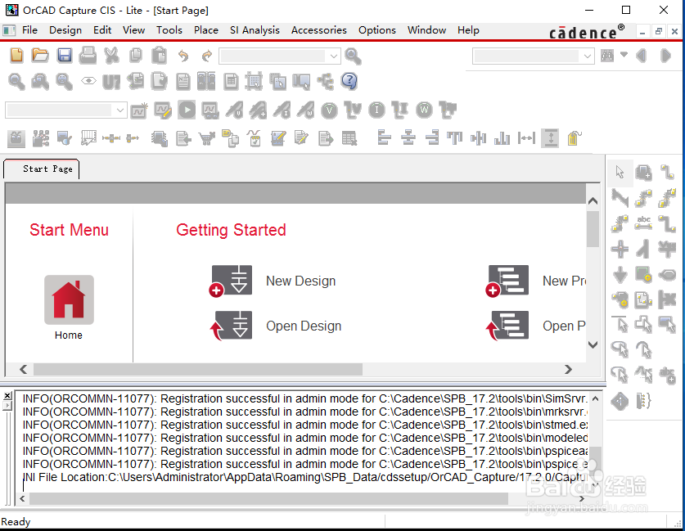Viewport: 685px width, 531px height.
Task: Open the SI Analysis menu
Action: [255, 30]
